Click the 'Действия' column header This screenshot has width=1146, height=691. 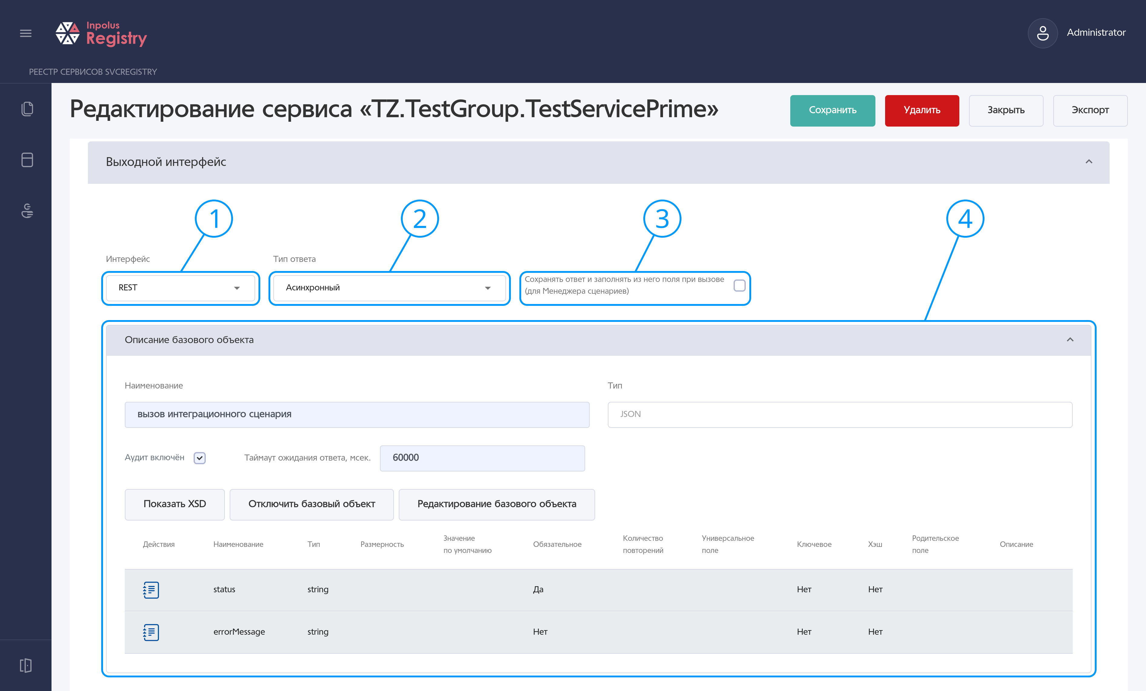coord(158,544)
